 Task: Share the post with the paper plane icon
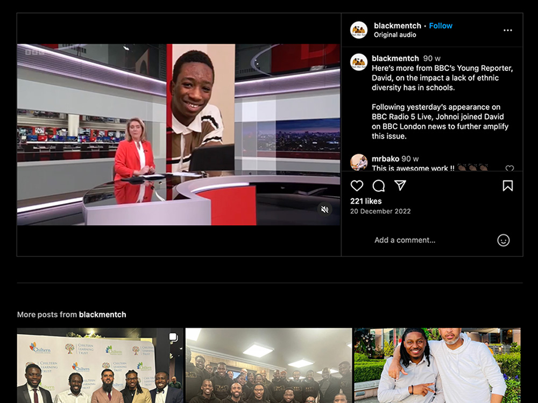(400, 185)
